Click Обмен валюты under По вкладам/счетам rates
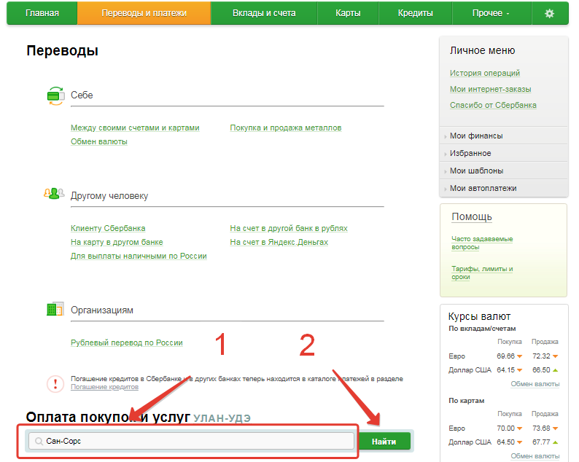579x462 pixels. (535, 384)
